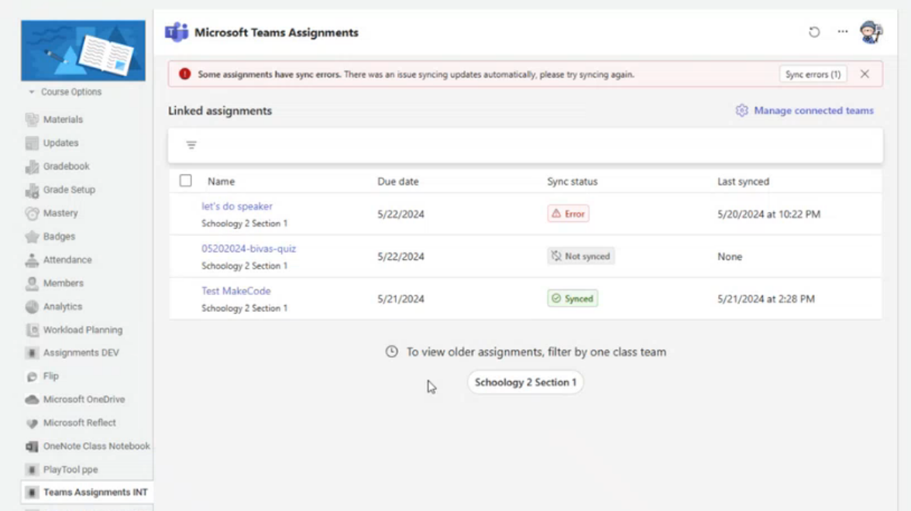Dismiss the sync error banner

865,74
